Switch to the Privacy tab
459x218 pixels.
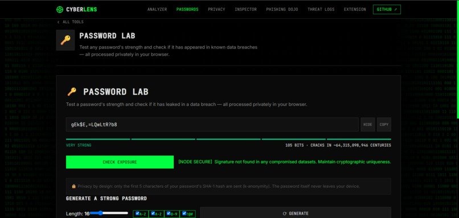coord(216,9)
